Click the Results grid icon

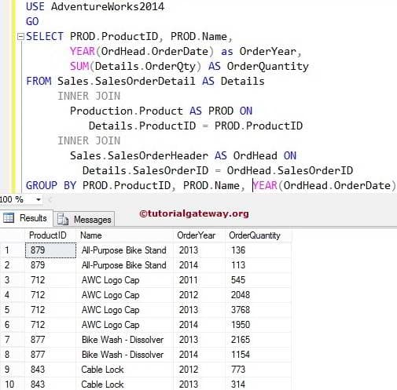(9, 218)
